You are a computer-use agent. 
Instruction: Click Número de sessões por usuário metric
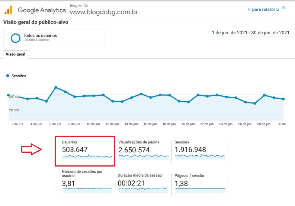[x=87, y=181]
